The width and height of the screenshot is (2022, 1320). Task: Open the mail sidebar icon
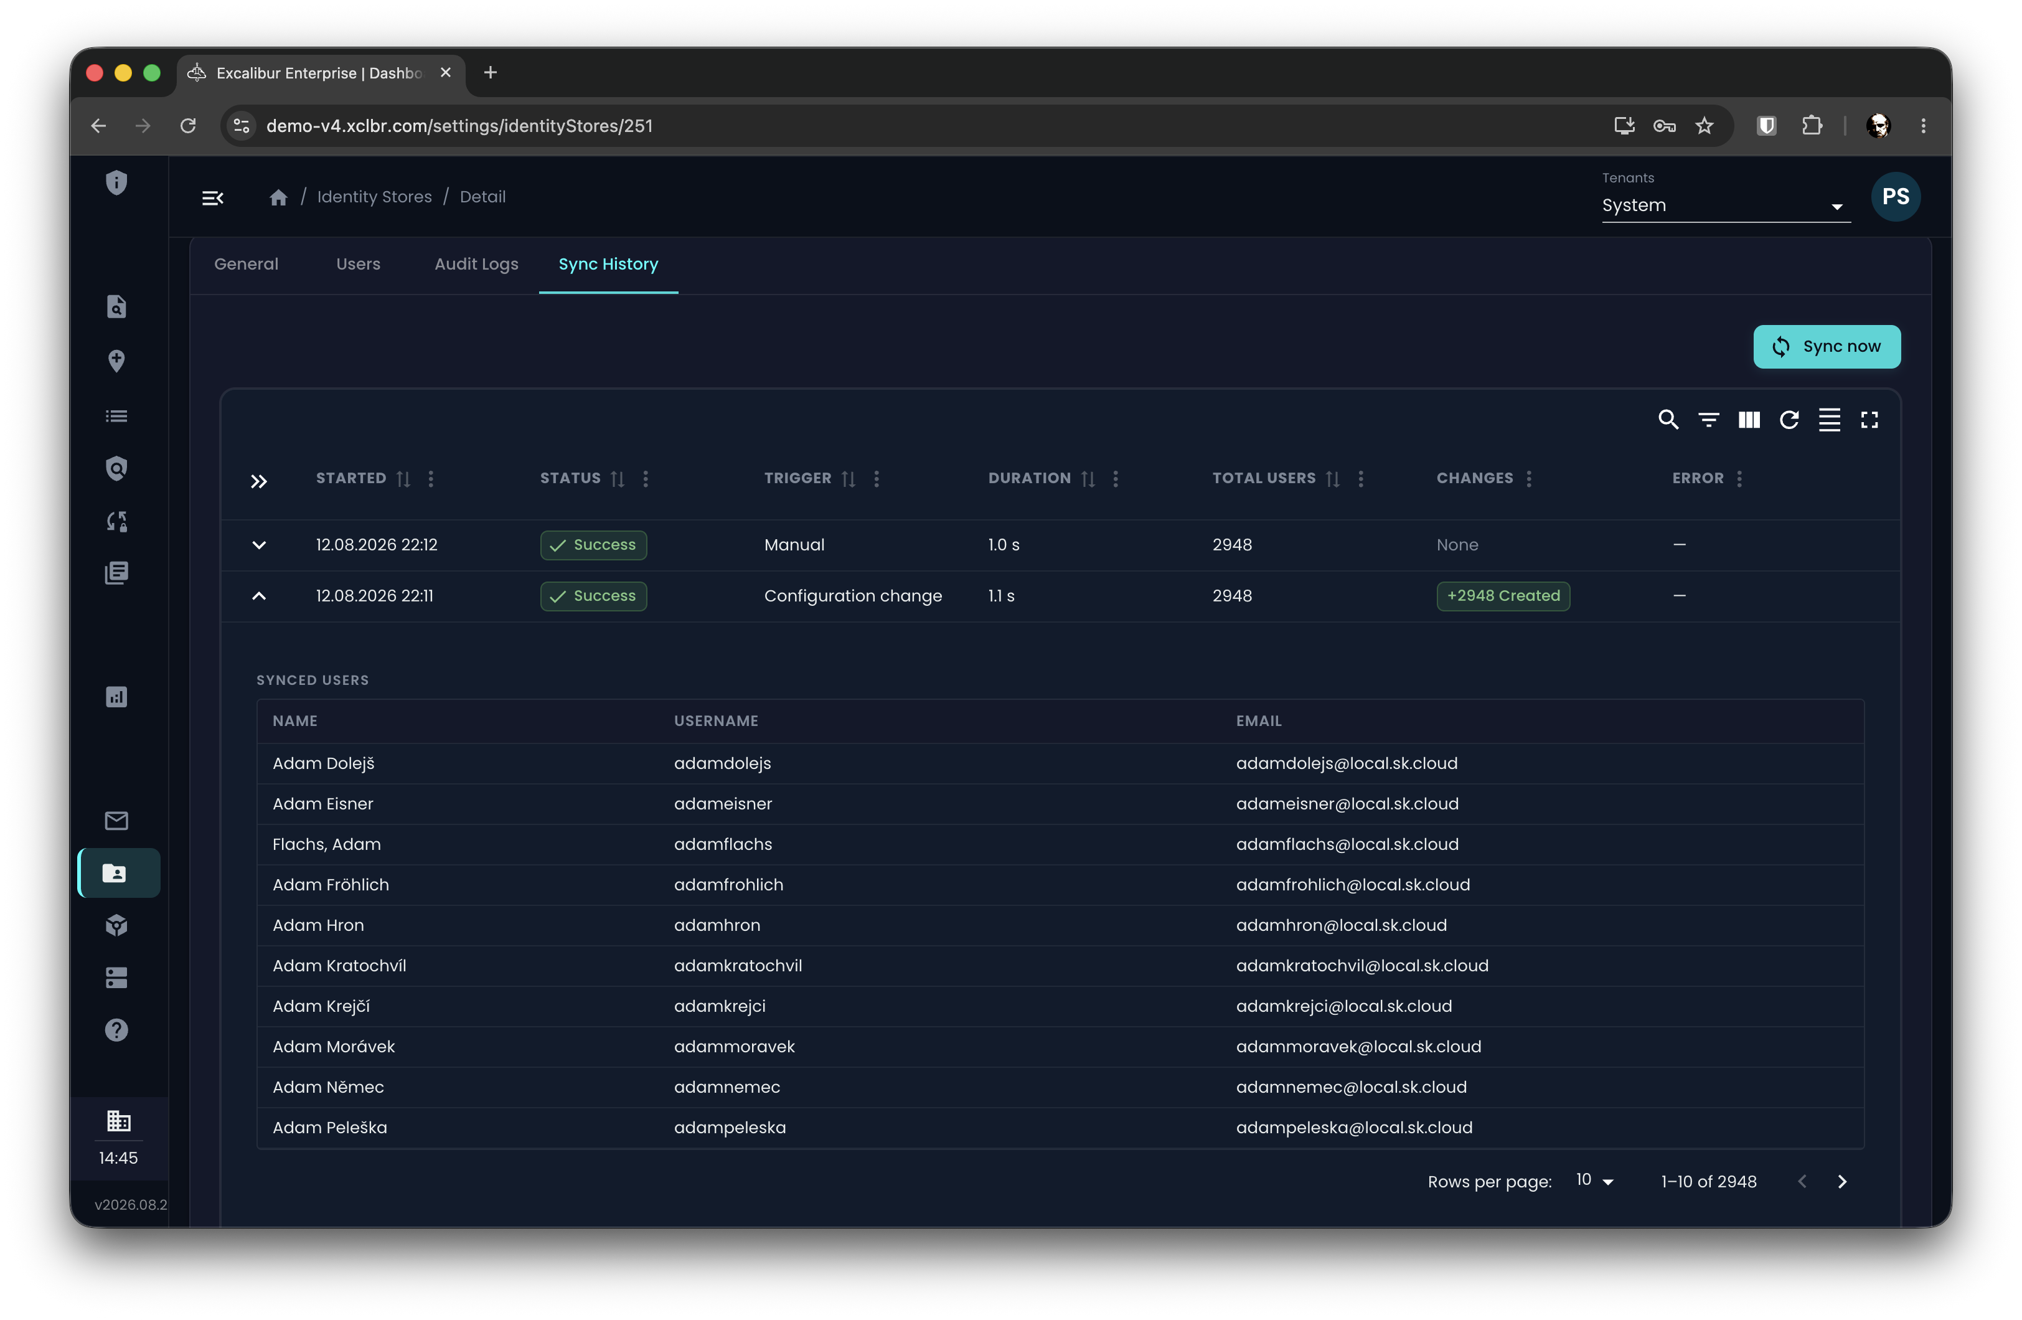(x=116, y=820)
